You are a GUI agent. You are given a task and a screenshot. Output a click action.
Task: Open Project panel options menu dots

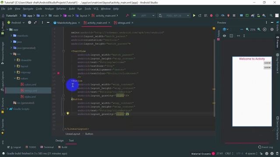click(x=42, y=23)
